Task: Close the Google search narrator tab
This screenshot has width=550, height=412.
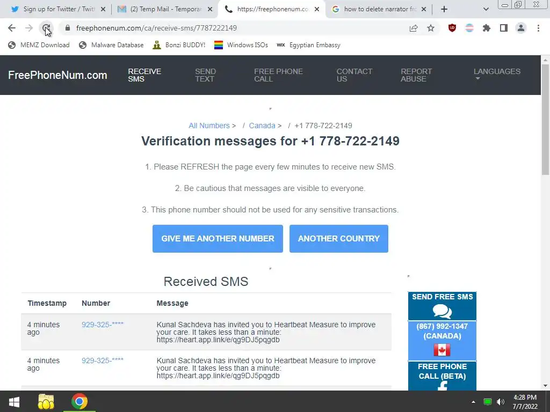Action: 424,10
